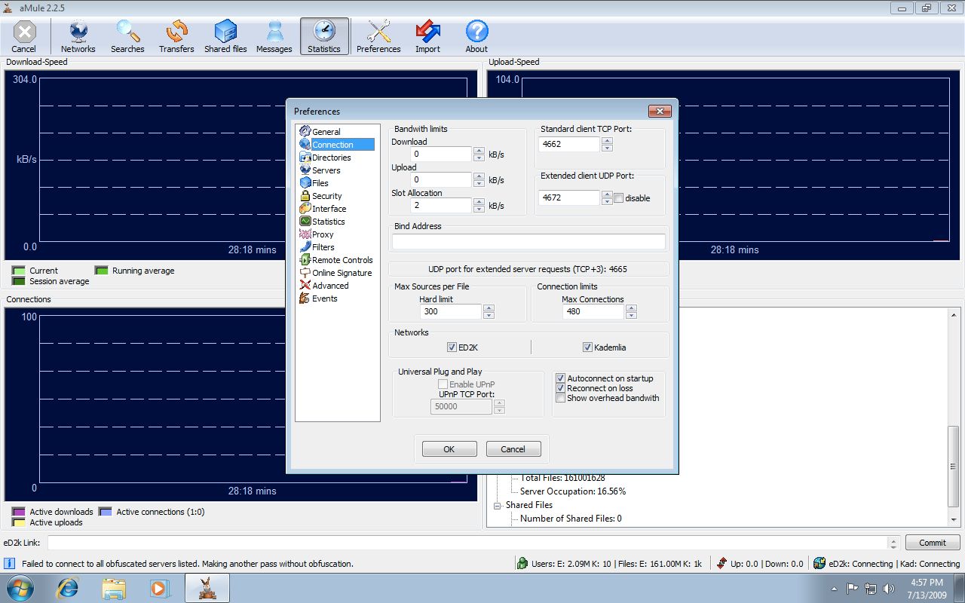Open the Transfers toolbar icon
Image resolution: width=965 pixels, height=603 pixels.
(176, 36)
